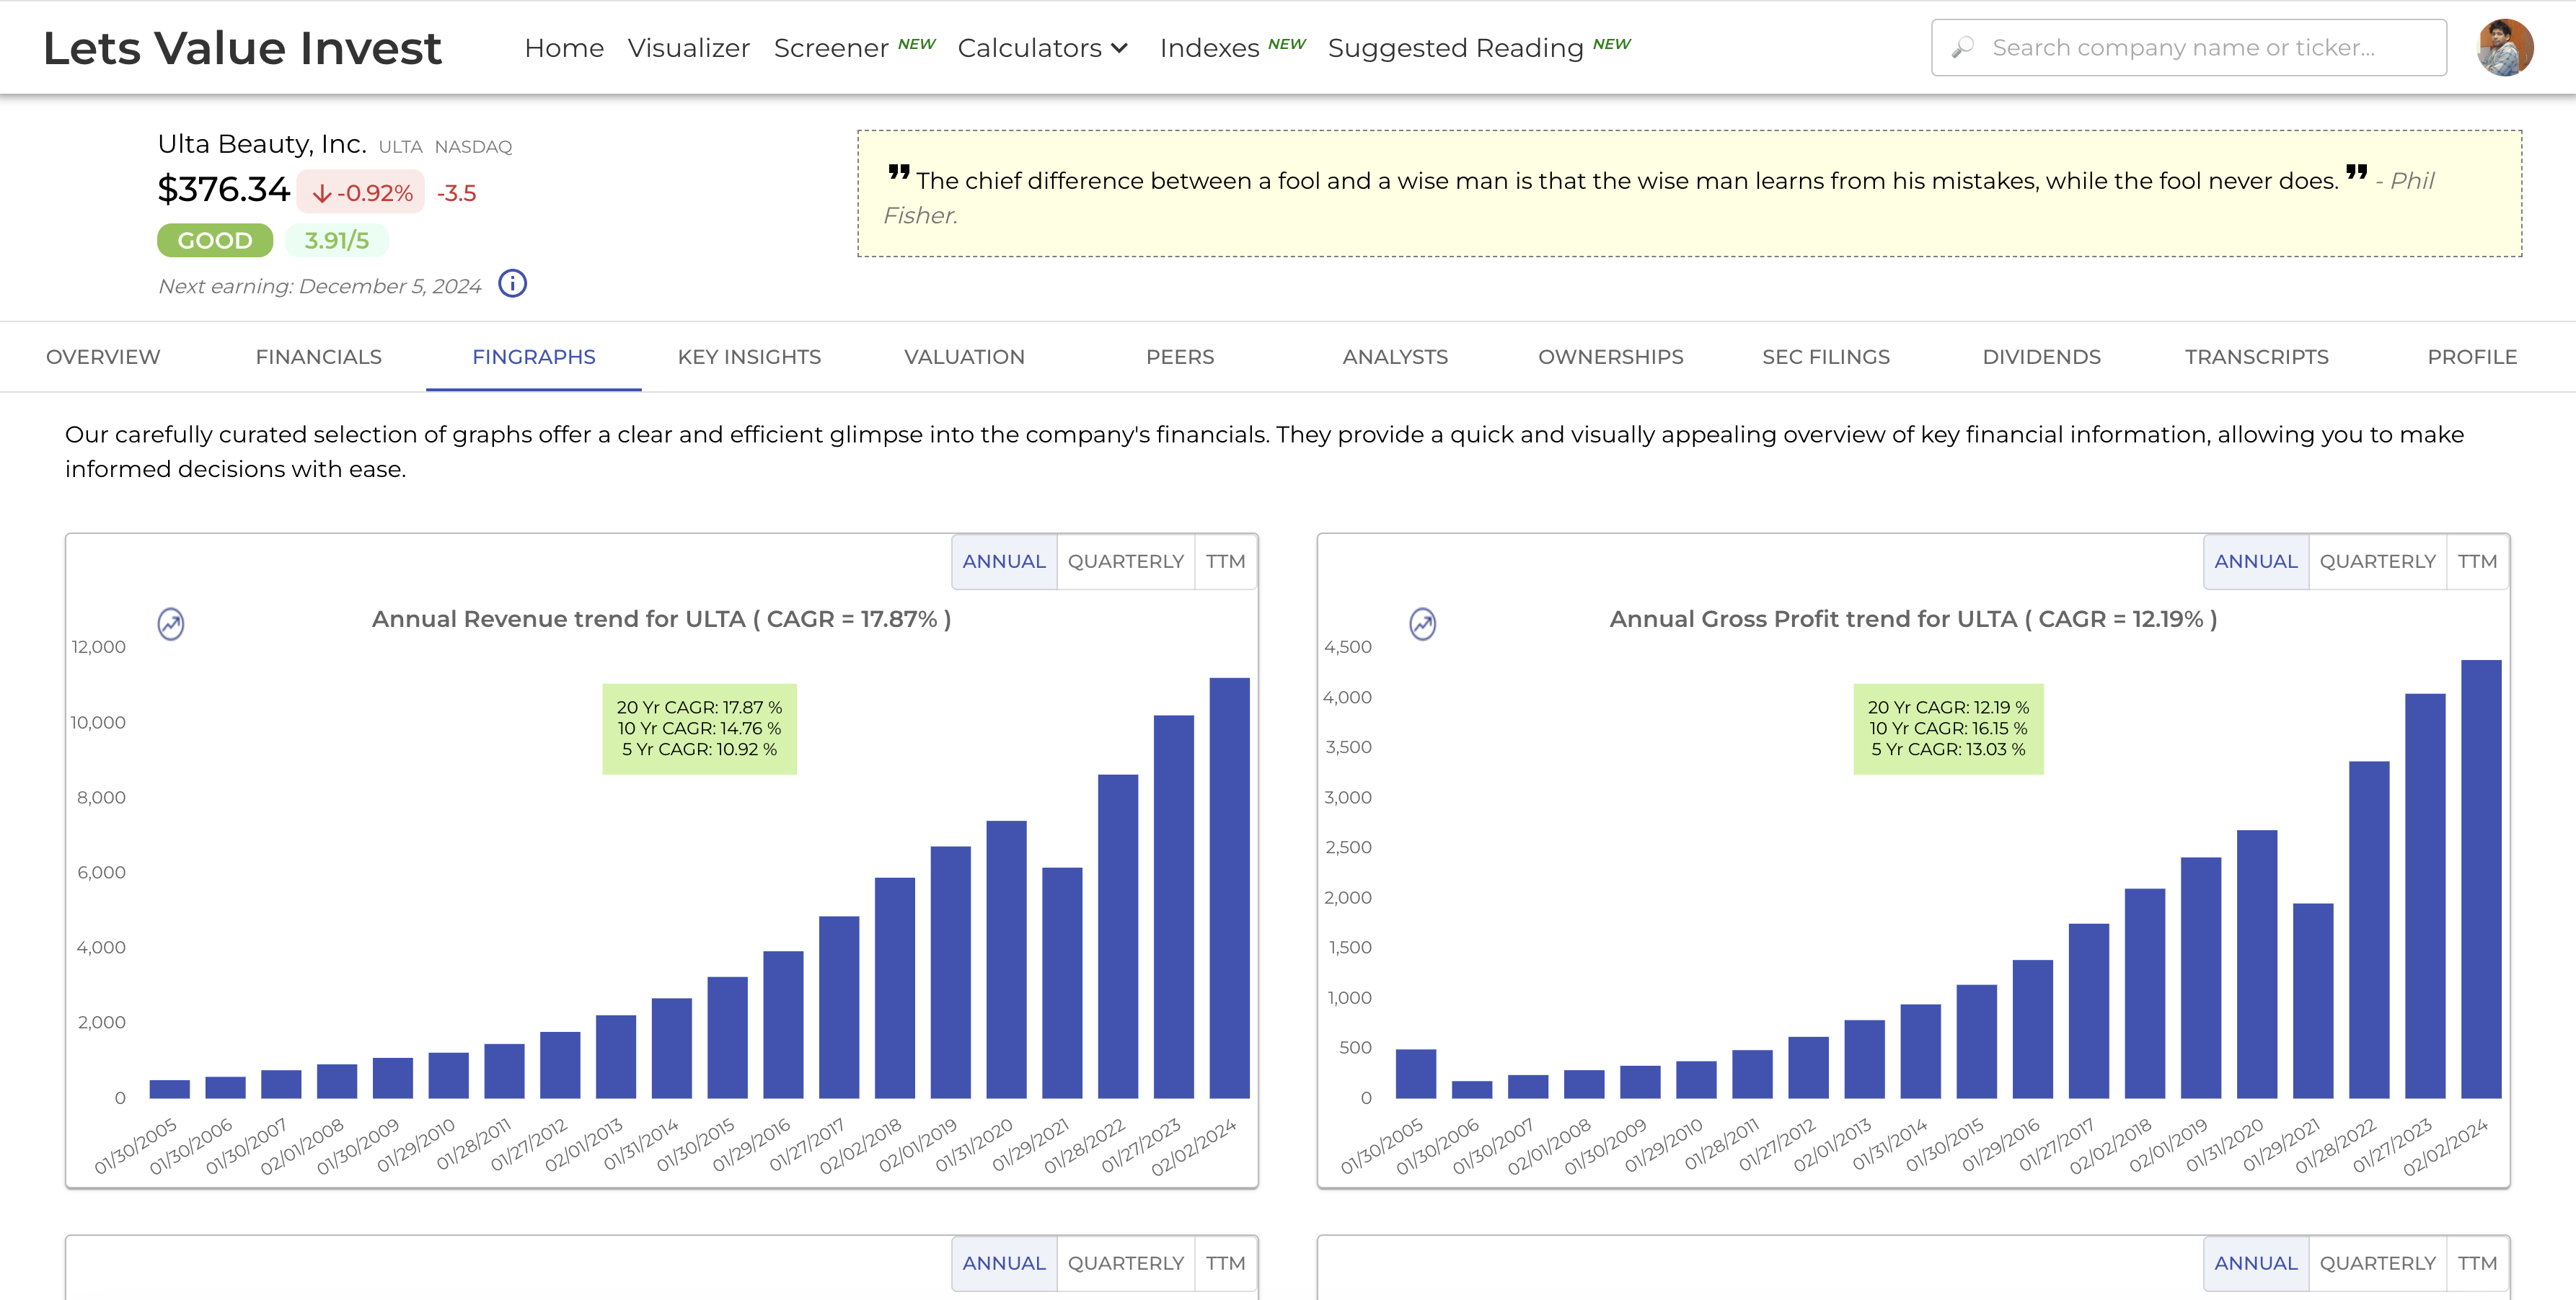Select Annual on the bottom-right chart
This screenshot has width=2576, height=1300.
coord(2255,1263)
